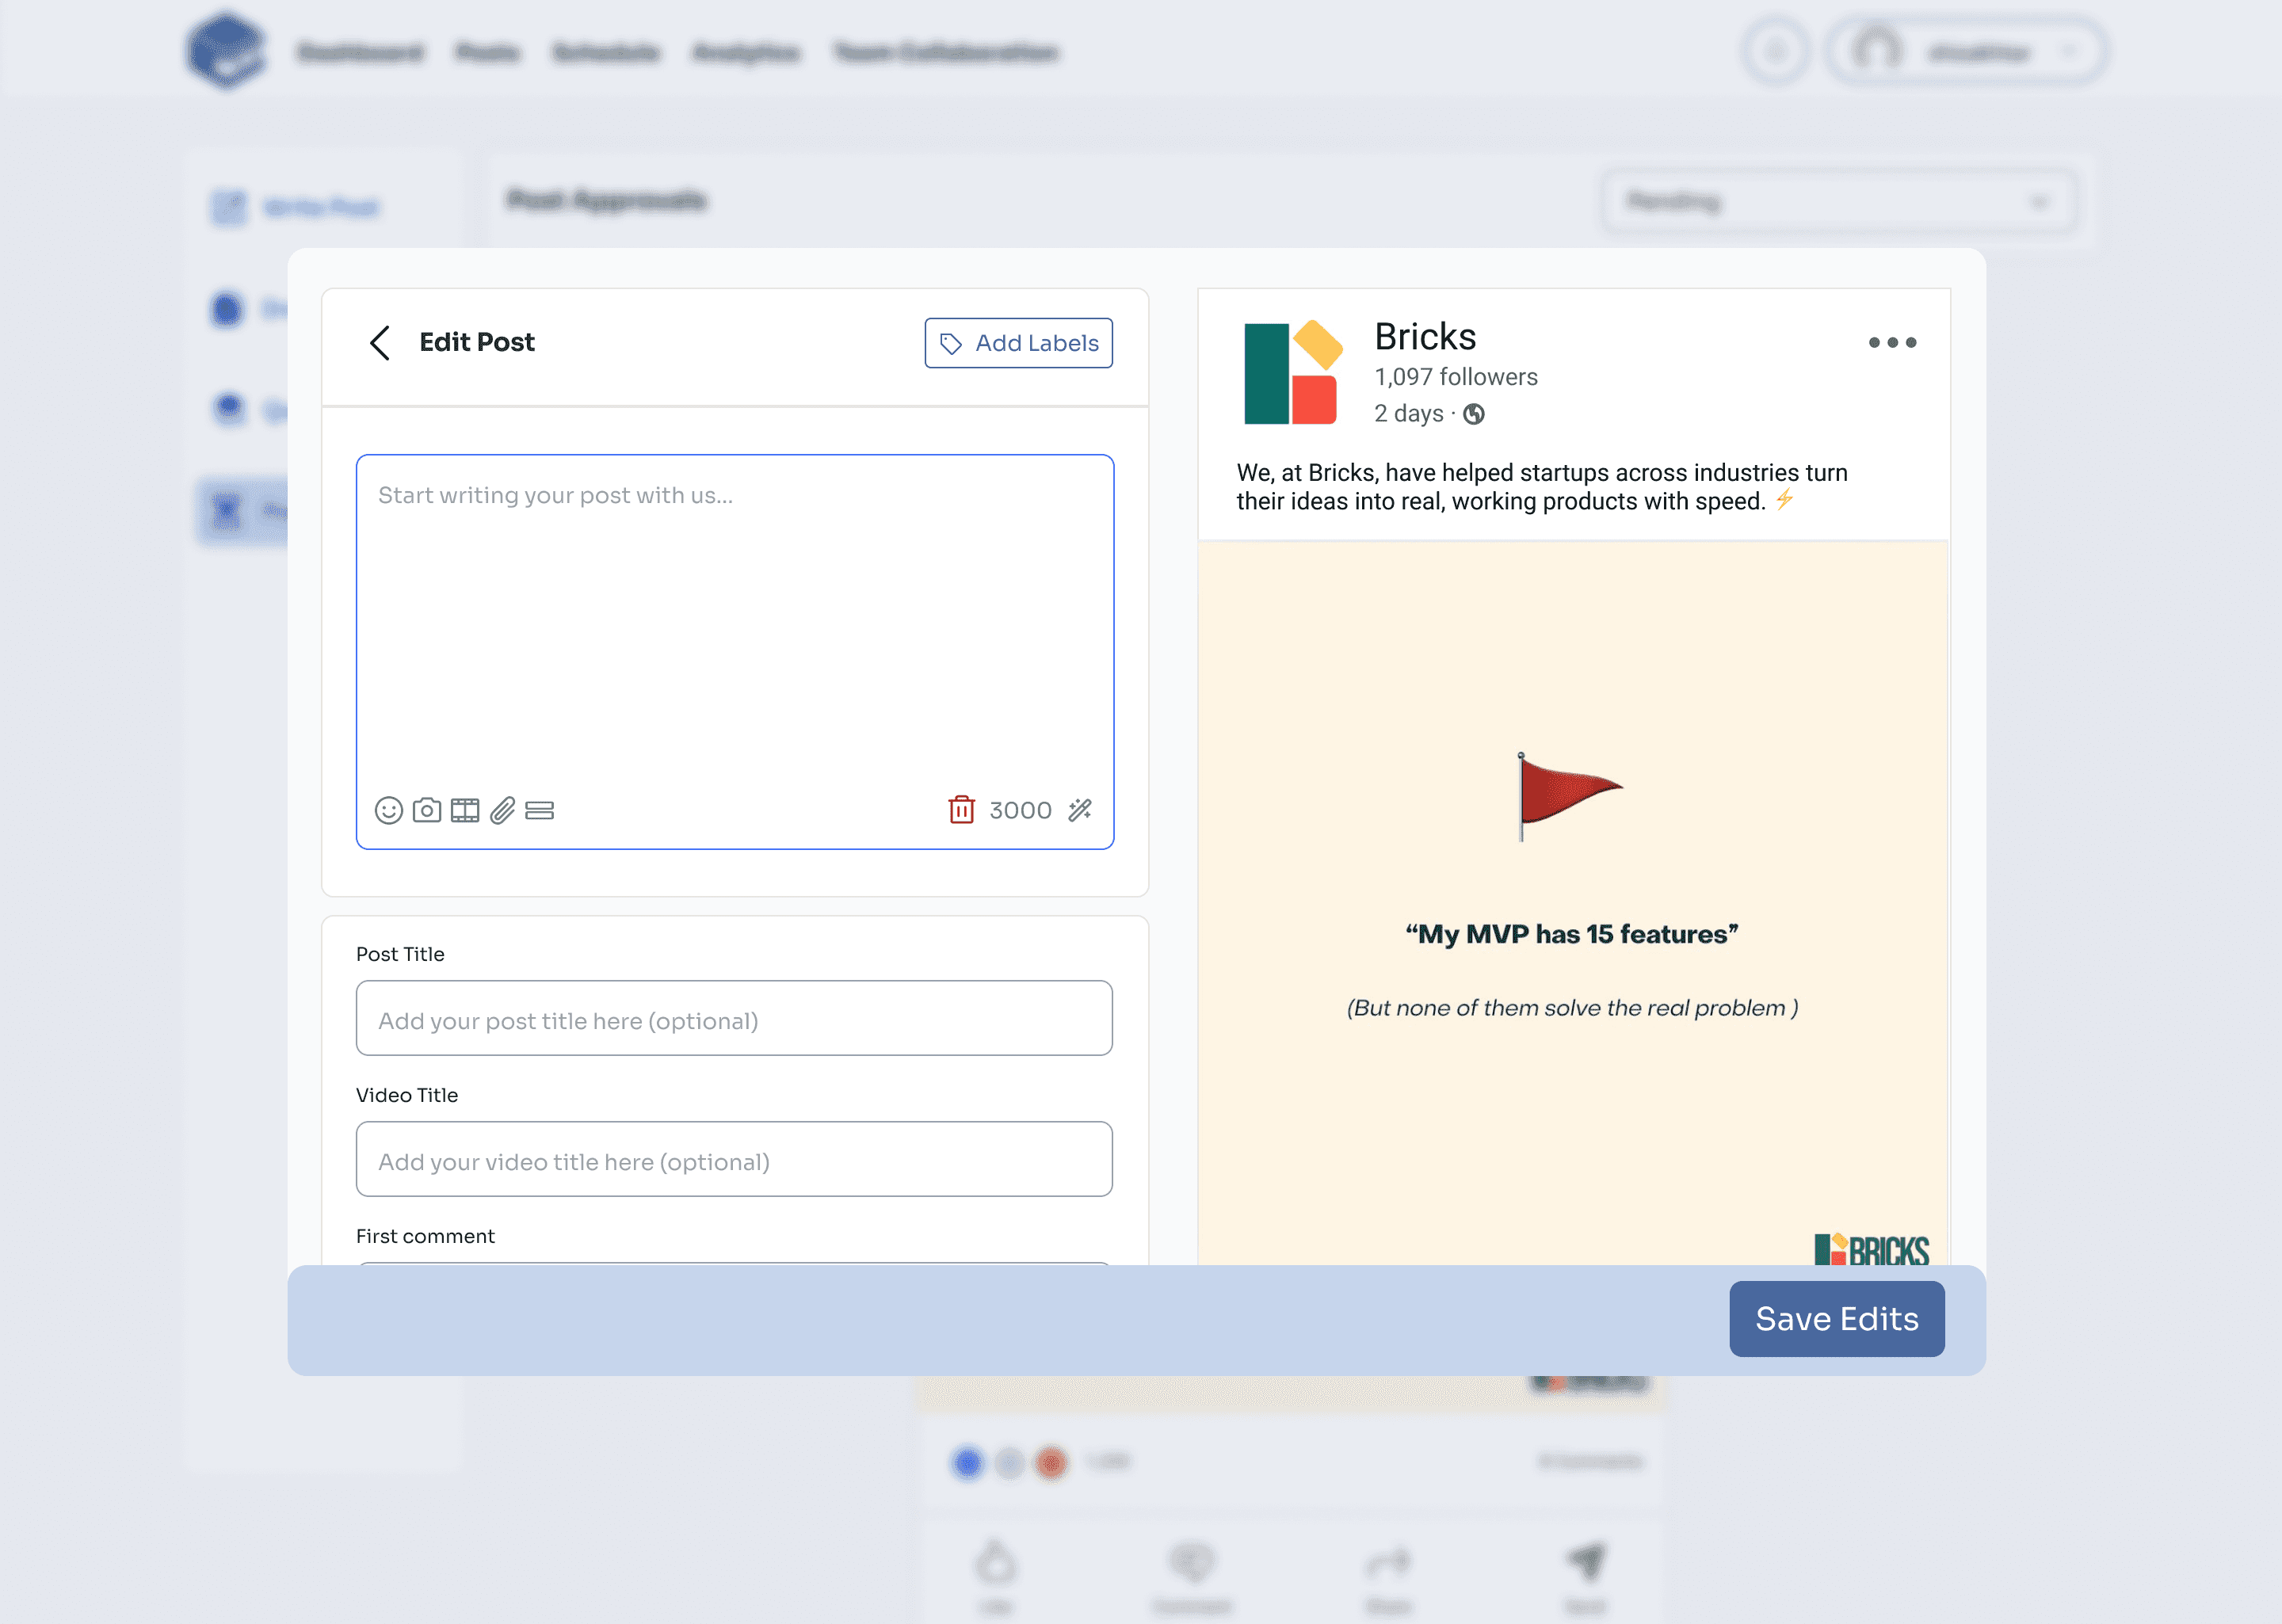
Task: Open the blurred Pending status dropdown
Action: (x=1838, y=202)
